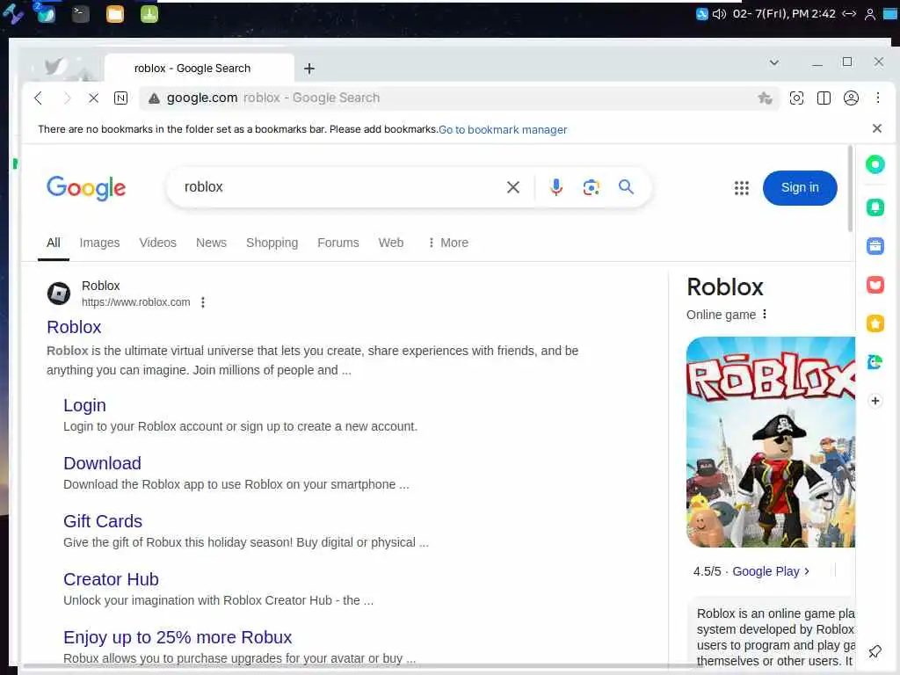Open Go to bookmark manager link
Image resolution: width=900 pixels, height=675 pixels.
pyautogui.click(x=503, y=130)
